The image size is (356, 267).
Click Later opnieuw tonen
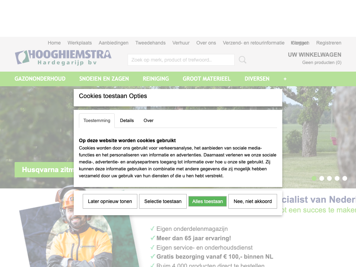coord(110,201)
